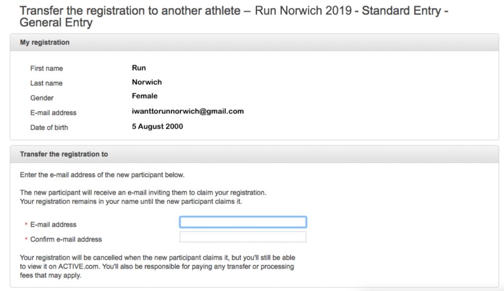Screen dimensions: 504x291
Task: Click the First name value Run
Action: pos(139,68)
